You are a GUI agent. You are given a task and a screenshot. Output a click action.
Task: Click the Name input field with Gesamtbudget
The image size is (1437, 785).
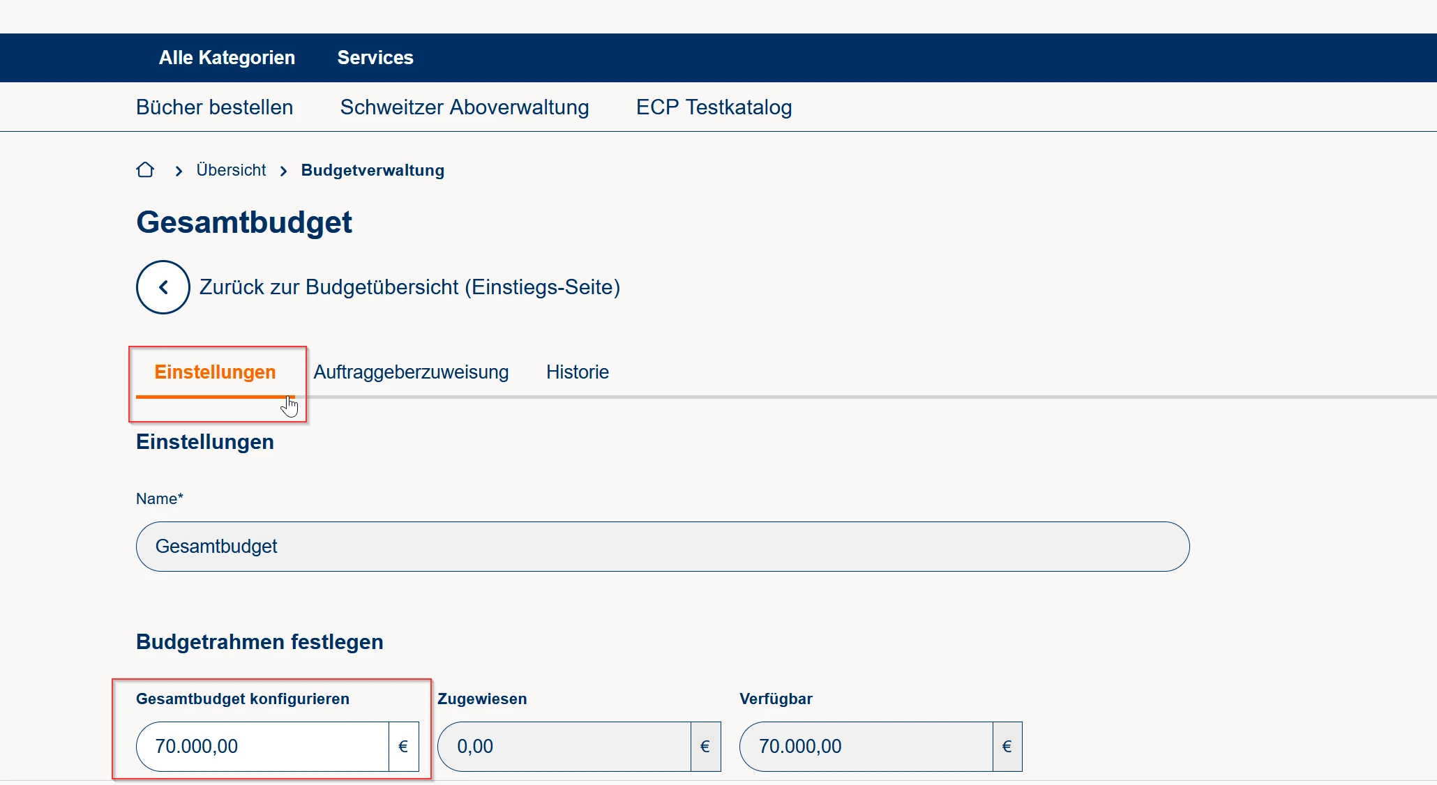point(662,547)
